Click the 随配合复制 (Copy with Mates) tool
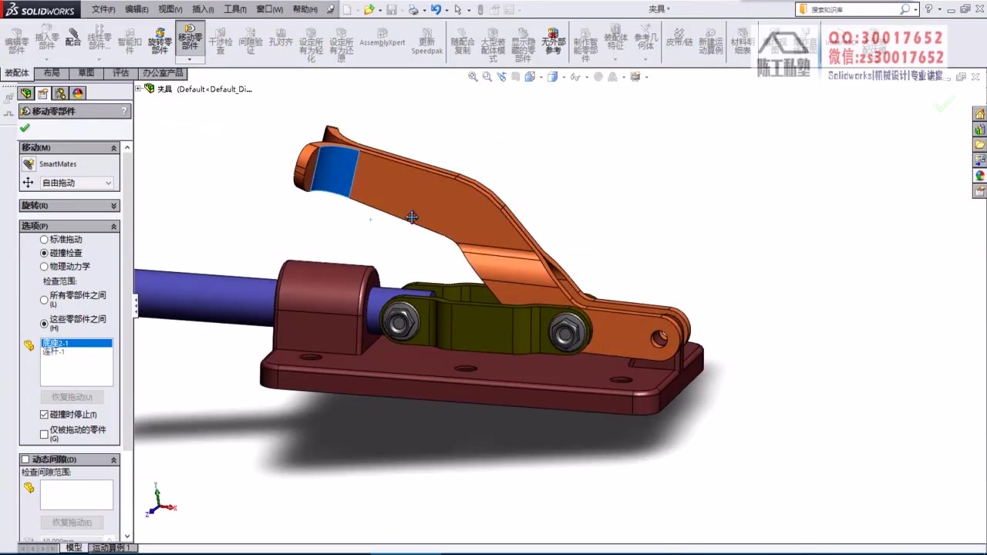This screenshot has width=987, height=555. (x=463, y=42)
